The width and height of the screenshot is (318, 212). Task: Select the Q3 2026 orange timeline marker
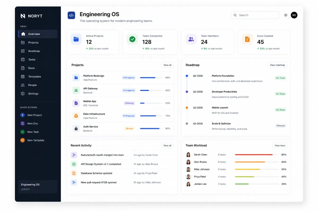[x=187, y=108]
